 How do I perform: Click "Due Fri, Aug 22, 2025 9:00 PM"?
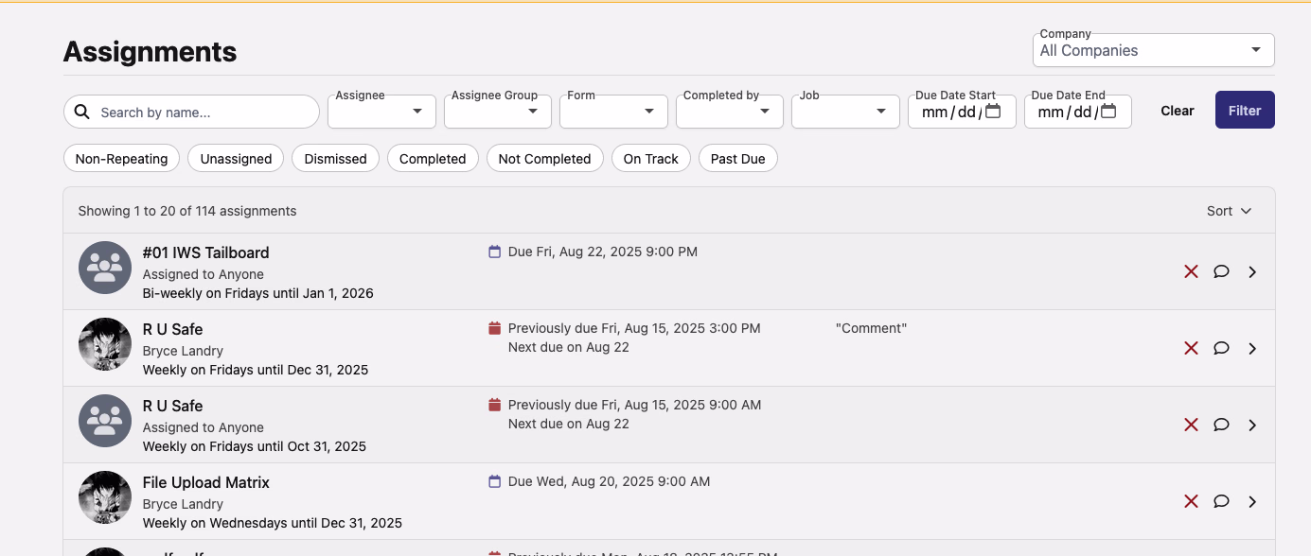[x=603, y=252]
